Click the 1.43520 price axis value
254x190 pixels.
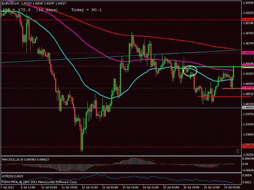point(248,13)
